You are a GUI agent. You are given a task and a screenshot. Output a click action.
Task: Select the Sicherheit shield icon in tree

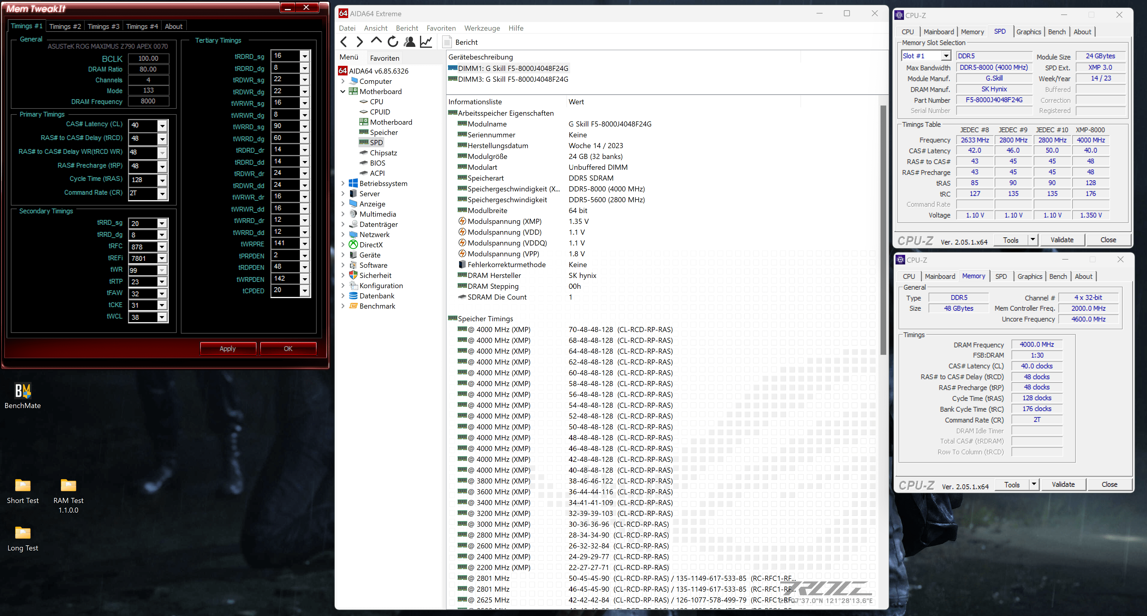coord(354,275)
